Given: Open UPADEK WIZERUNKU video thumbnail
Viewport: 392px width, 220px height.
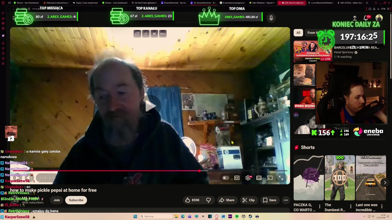Looking at the screenshot, I should [x=304, y=98].
